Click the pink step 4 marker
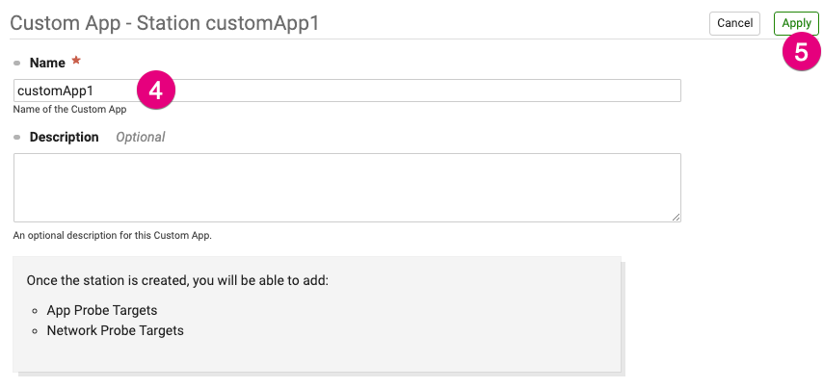This screenshot has height=389, width=823. coord(156,91)
